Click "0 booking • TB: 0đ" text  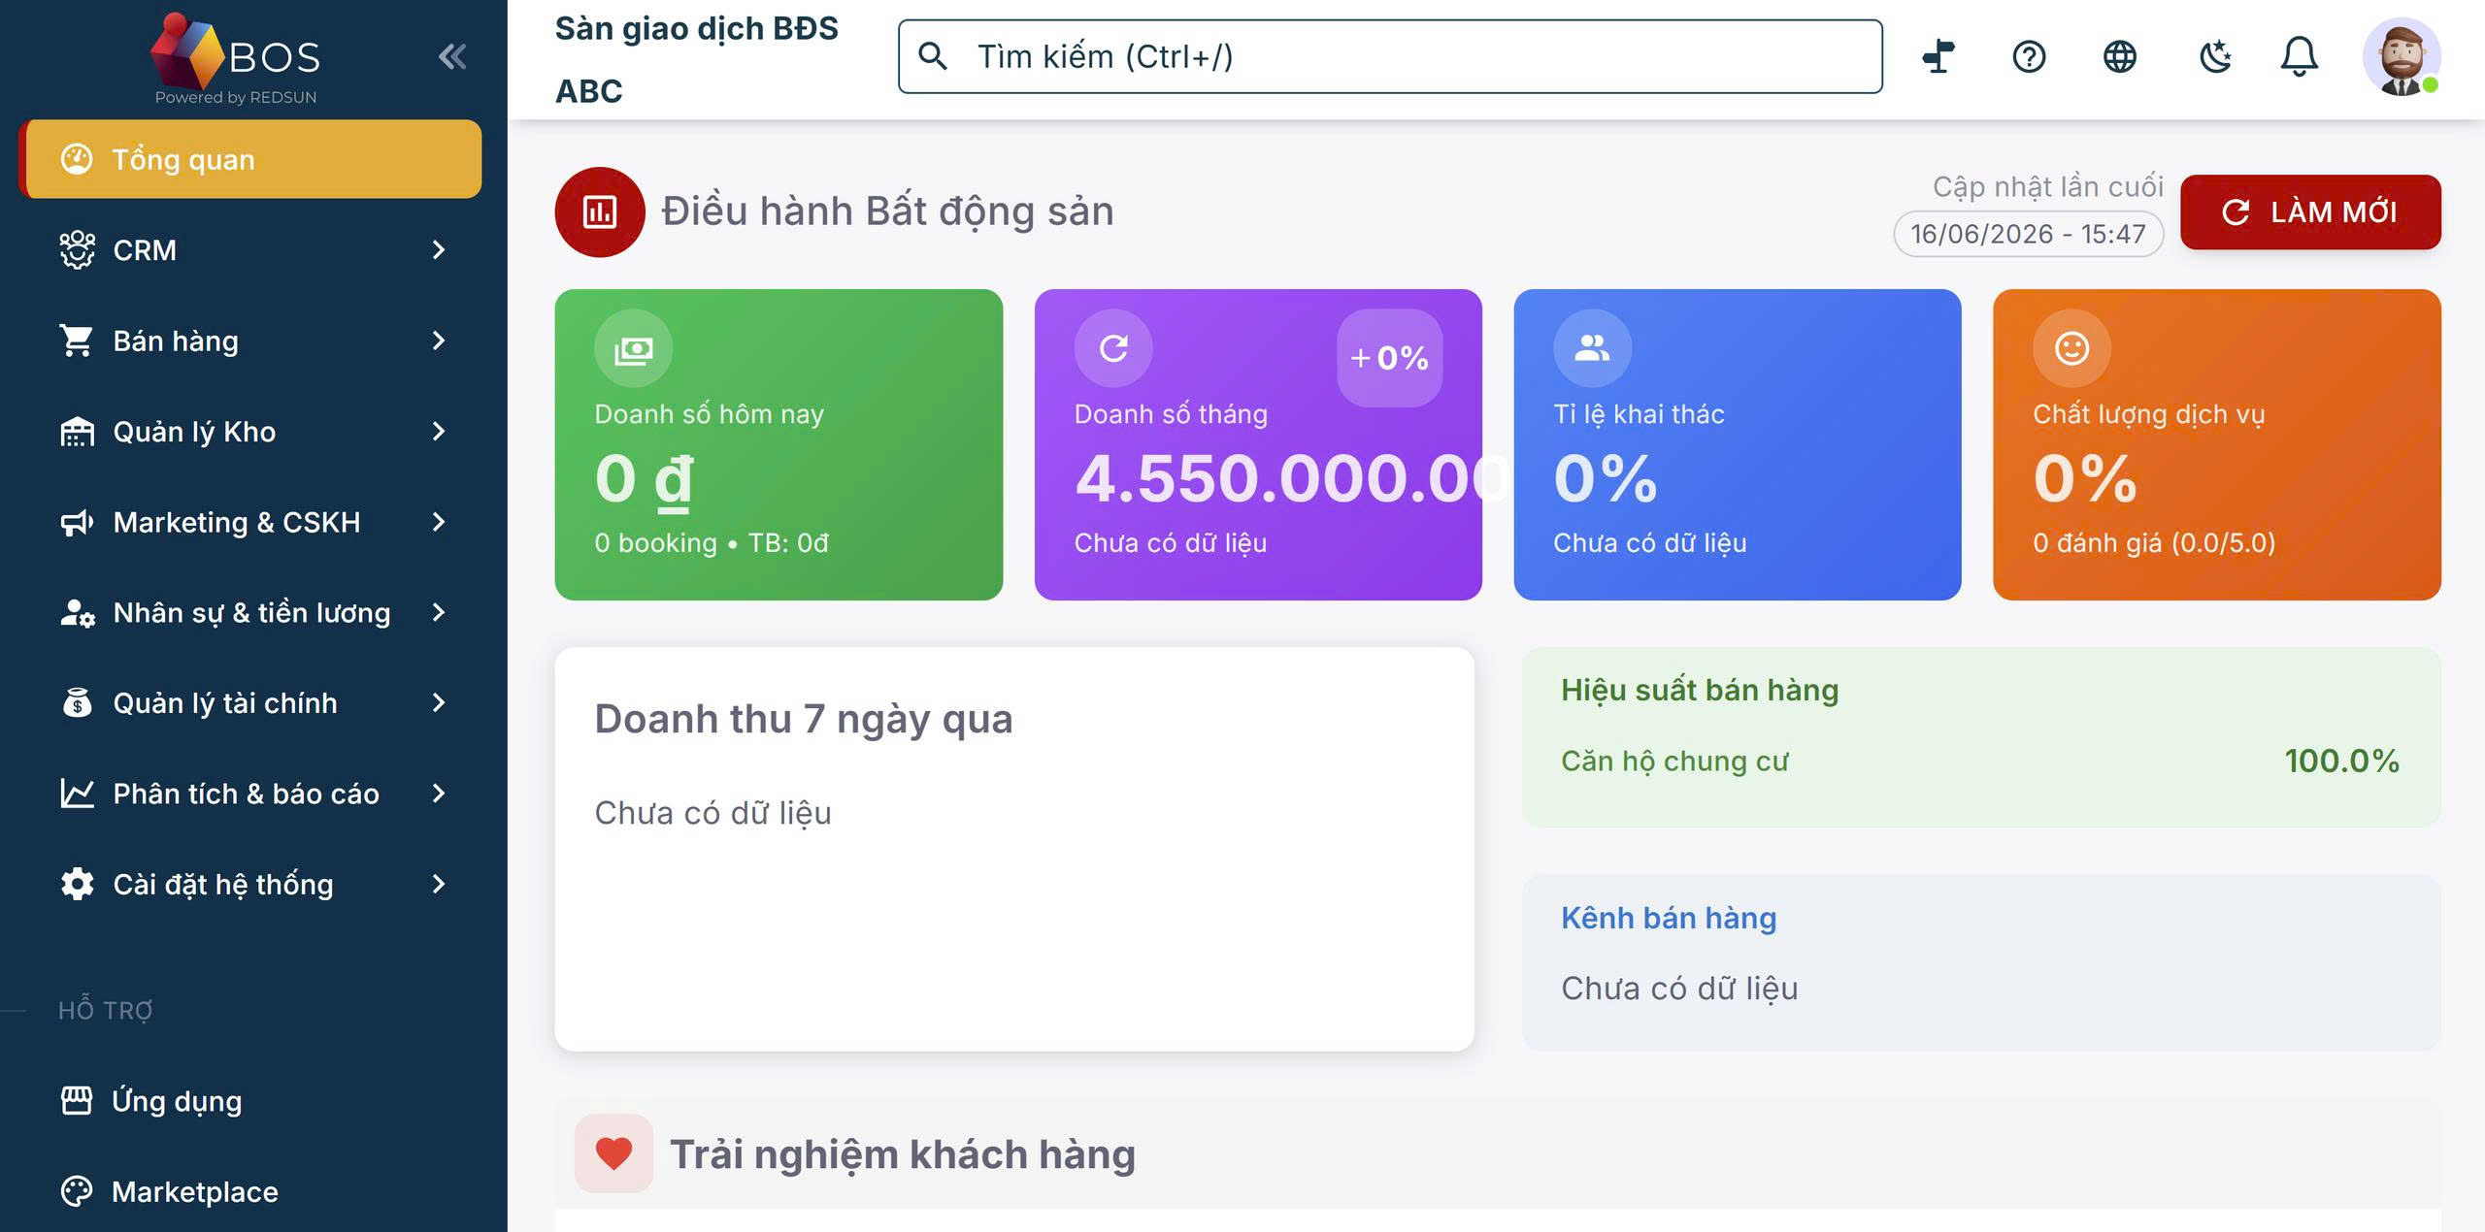(712, 542)
